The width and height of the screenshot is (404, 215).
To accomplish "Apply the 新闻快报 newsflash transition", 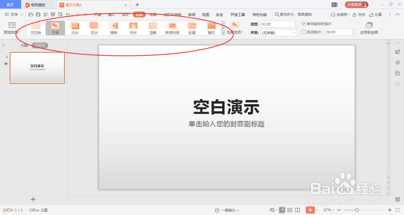I will point(172,28).
